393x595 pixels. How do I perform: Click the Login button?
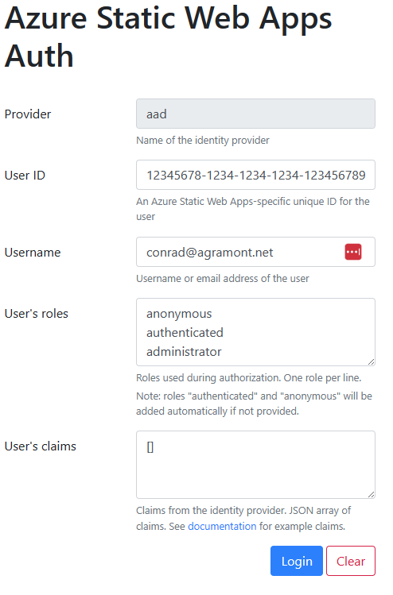(x=297, y=561)
